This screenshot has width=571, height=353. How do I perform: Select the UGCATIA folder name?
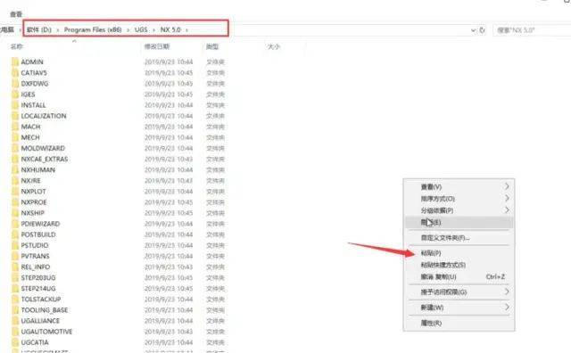(x=35, y=342)
